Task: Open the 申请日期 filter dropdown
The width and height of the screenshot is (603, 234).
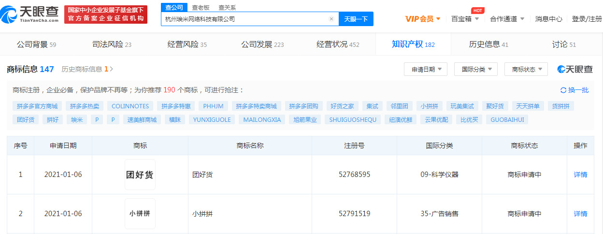Action: (x=426, y=69)
